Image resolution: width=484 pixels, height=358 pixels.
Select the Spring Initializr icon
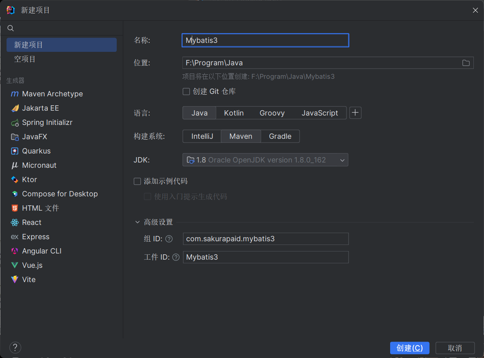point(15,122)
